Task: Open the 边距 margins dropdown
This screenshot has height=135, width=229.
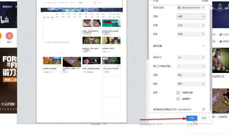Action: tap(191, 75)
